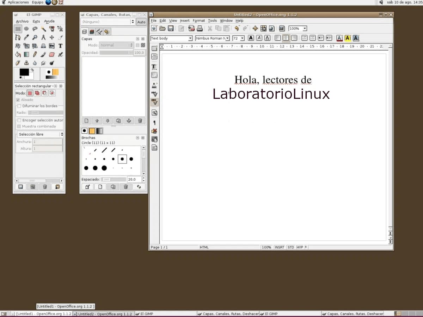423x317 pixels.
Task: Click the Print icon in OpenOffice toolbar
Action: [x=200, y=29]
